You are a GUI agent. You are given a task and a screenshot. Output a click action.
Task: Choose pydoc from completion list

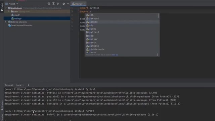(x=122, y=29)
